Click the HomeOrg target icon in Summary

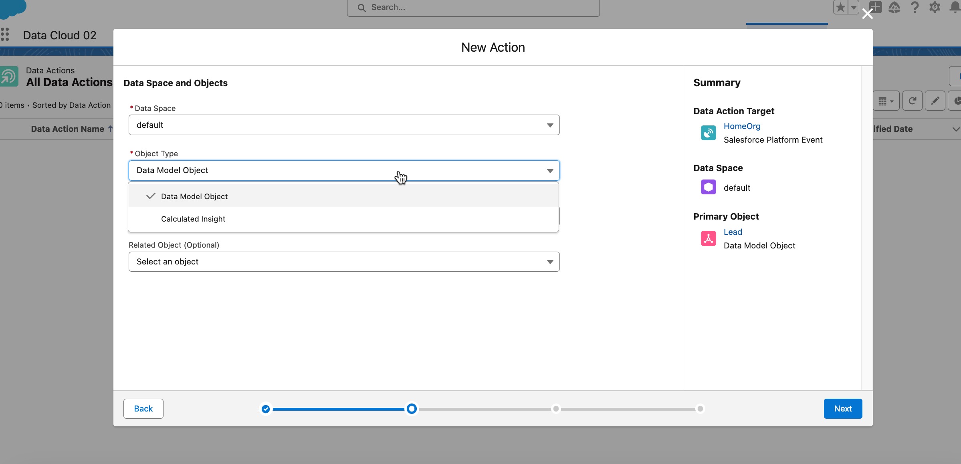tap(708, 133)
